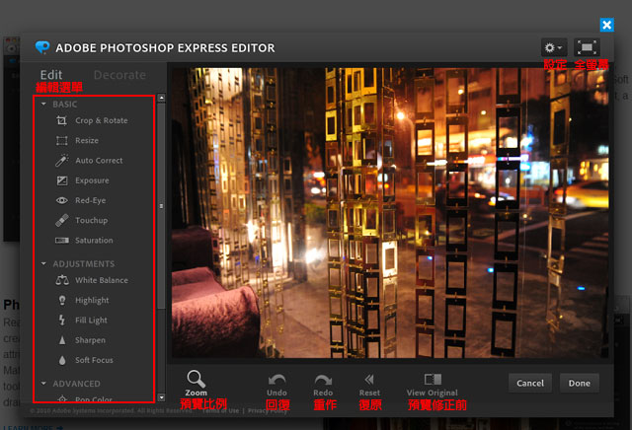Click the 'Soft Focus' label
This screenshot has width=632, height=430.
click(94, 360)
